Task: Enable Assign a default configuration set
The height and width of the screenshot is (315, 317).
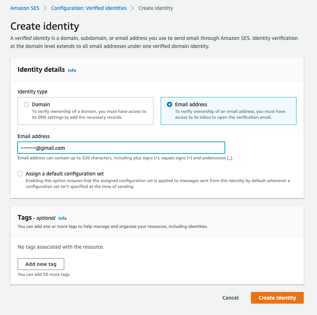Action: (x=20, y=173)
